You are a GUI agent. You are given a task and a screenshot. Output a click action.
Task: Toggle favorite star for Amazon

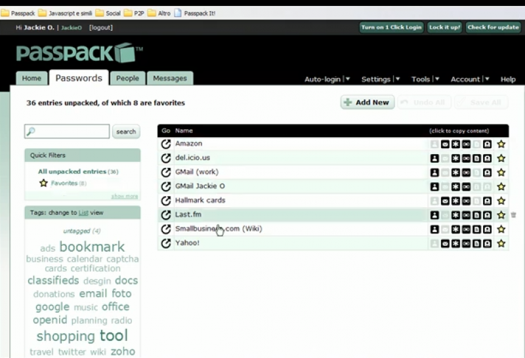point(501,144)
